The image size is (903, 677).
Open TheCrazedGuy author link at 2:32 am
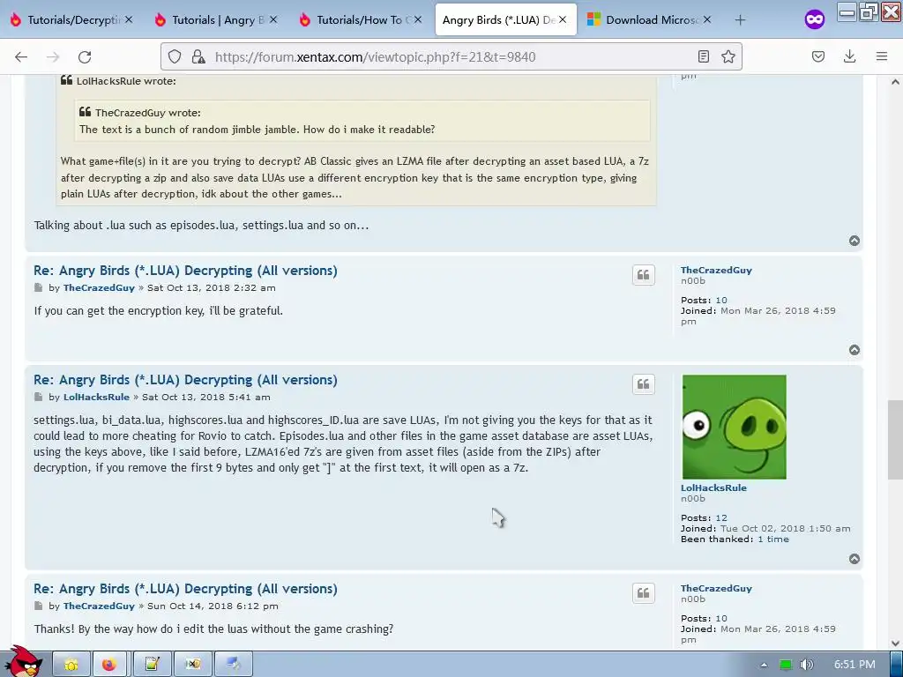click(x=99, y=288)
